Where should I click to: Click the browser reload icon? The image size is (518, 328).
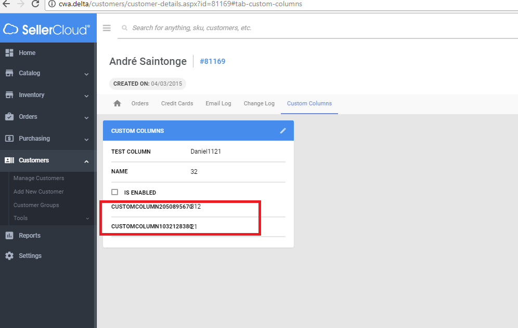tap(35, 4)
